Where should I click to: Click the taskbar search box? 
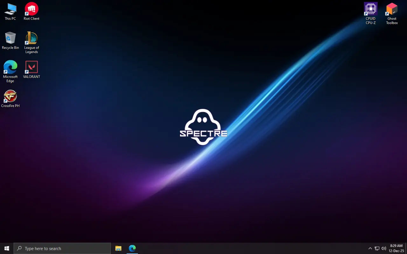pyautogui.click(x=62, y=248)
